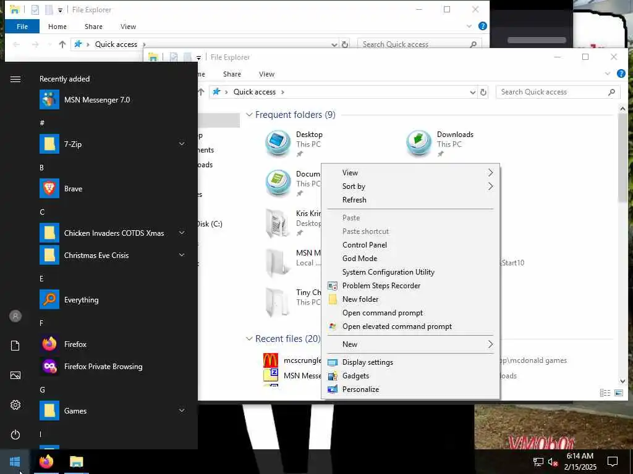Choose Personalize in context menu
The width and height of the screenshot is (633, 474).
point(410,389)
